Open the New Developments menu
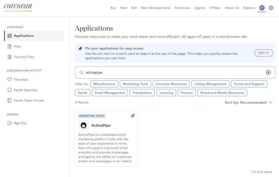Screen dimensions: 279x177 click(x=156, y=8)
